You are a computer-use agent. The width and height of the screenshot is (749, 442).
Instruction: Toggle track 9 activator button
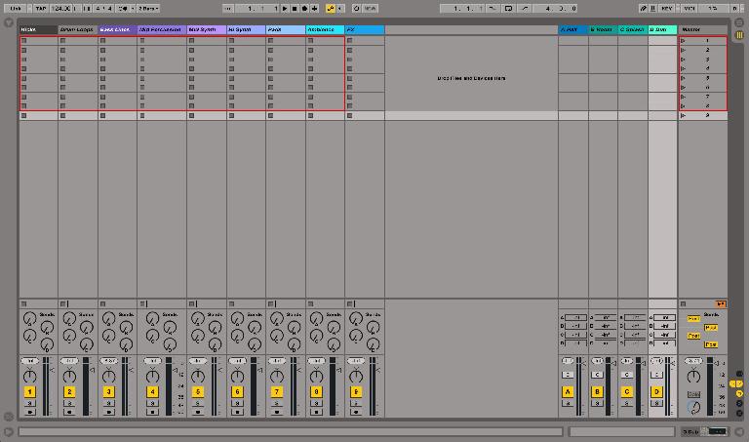[x=356, y=392]
